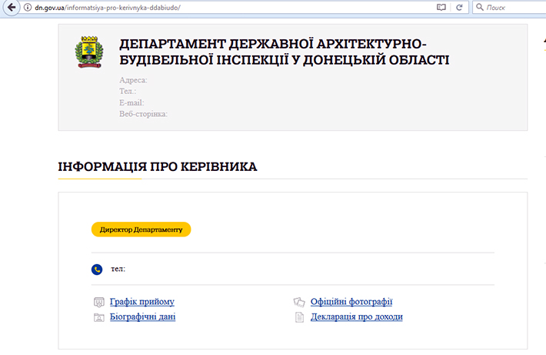Screen dimensions: 546x355
Task: Open site information icon in address bar
Action: (28, 8)
